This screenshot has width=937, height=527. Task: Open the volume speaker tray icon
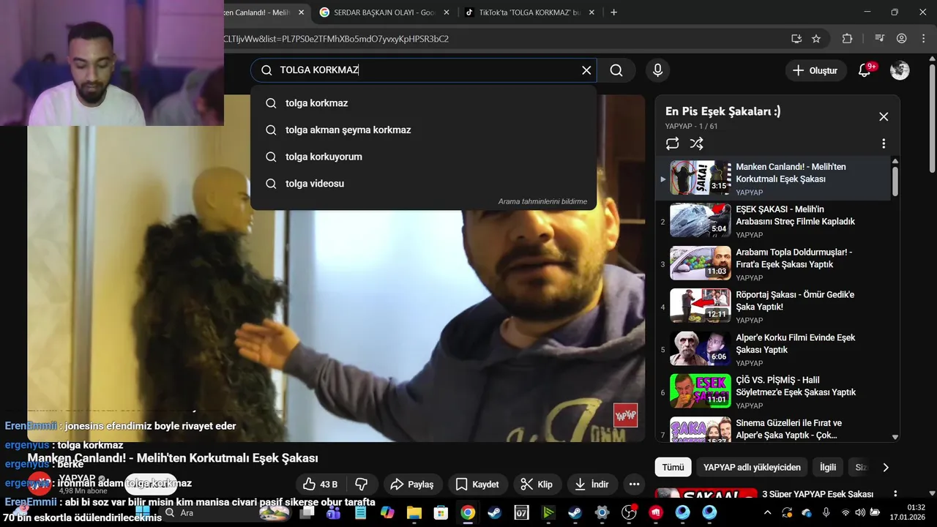pos(860,512)
